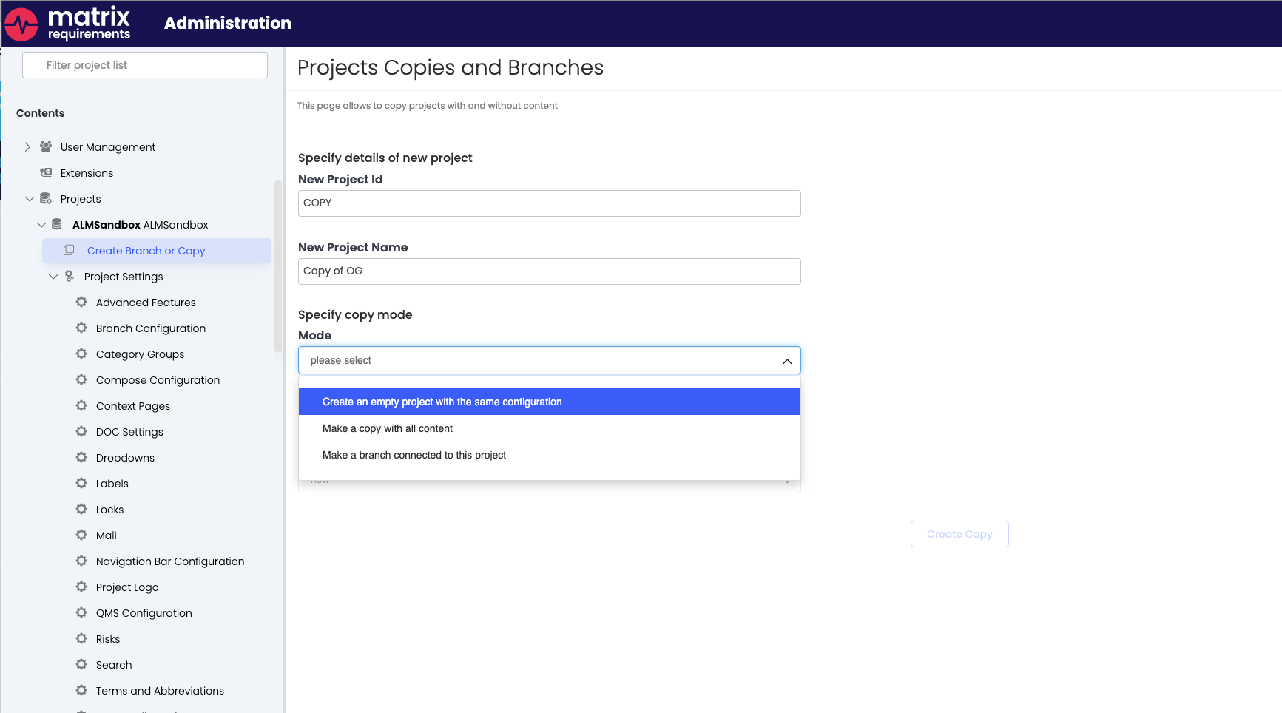The width and height of the screenshot is (1282, 713).
Task: Open Dropdowns settings entry
Action: point(125,458)
